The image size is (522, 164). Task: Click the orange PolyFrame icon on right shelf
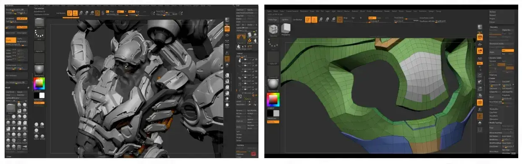480,102
